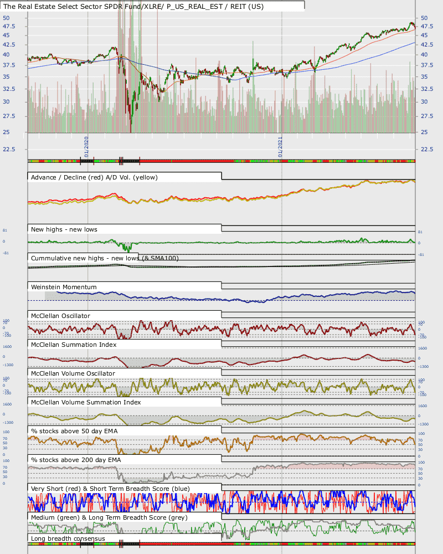
Task: Click the New highs - new lows label
Action: click(x=64, y=229)
